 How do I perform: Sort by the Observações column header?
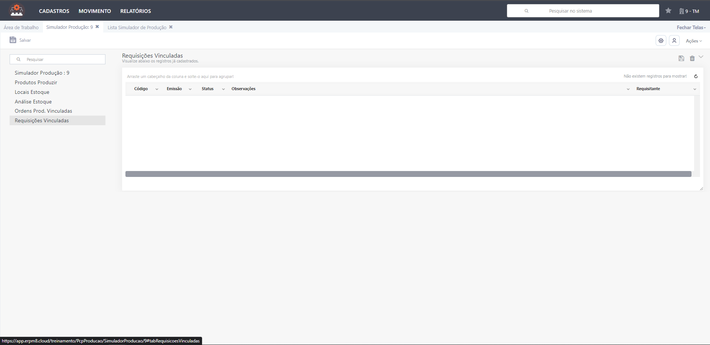click(243, 89)
